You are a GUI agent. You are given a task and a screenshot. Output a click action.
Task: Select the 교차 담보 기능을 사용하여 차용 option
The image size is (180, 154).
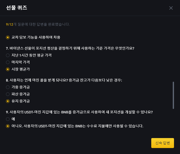click(x=33, y=37)
